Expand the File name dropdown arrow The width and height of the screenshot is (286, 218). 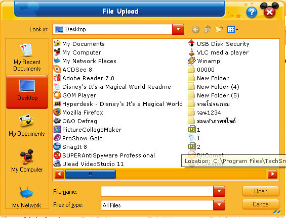pyautogui.click(x=219, y=191)
